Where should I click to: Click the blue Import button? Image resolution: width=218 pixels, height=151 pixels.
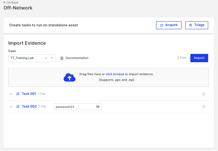[199, 58]
